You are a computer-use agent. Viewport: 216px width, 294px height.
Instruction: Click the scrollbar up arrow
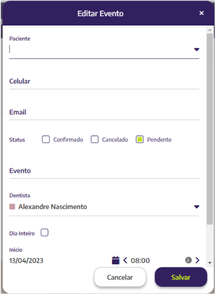coord(210,30)
